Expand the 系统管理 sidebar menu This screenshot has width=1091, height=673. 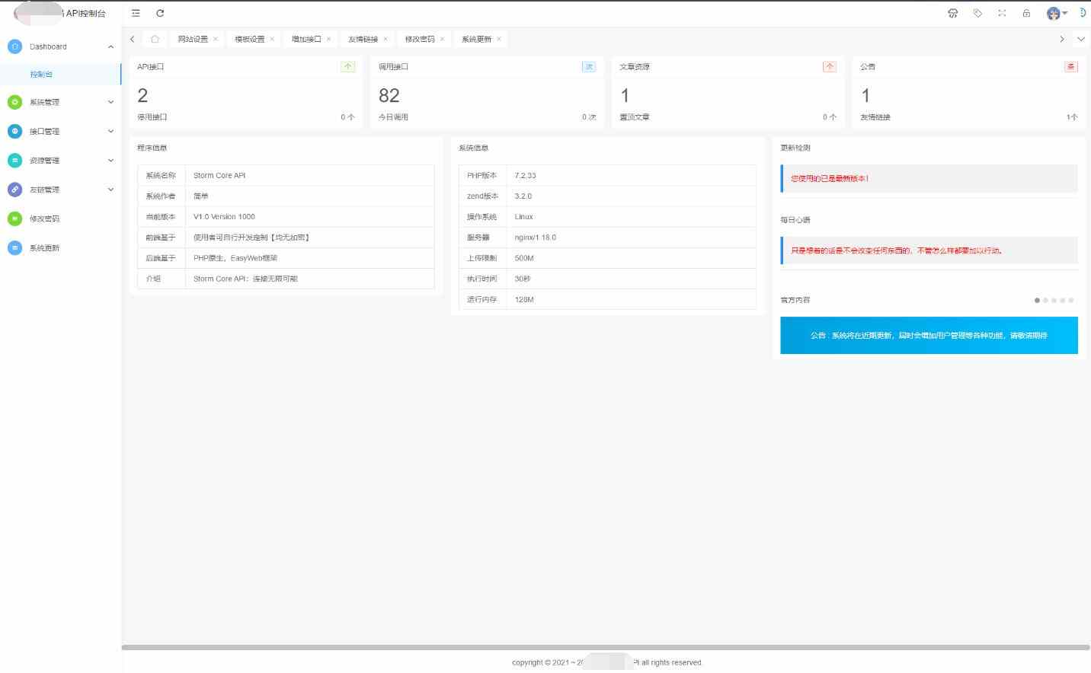pos(61,102)
